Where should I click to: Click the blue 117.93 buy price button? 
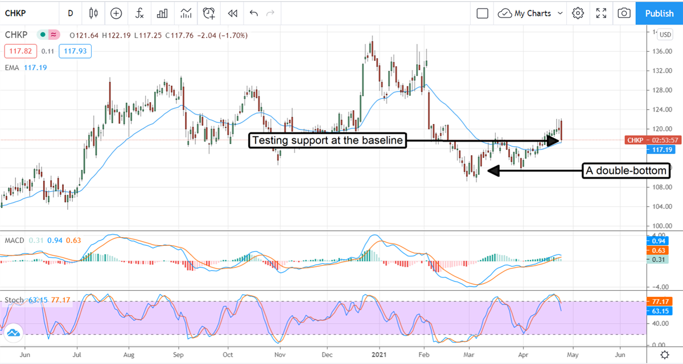(x=77, y=51)
